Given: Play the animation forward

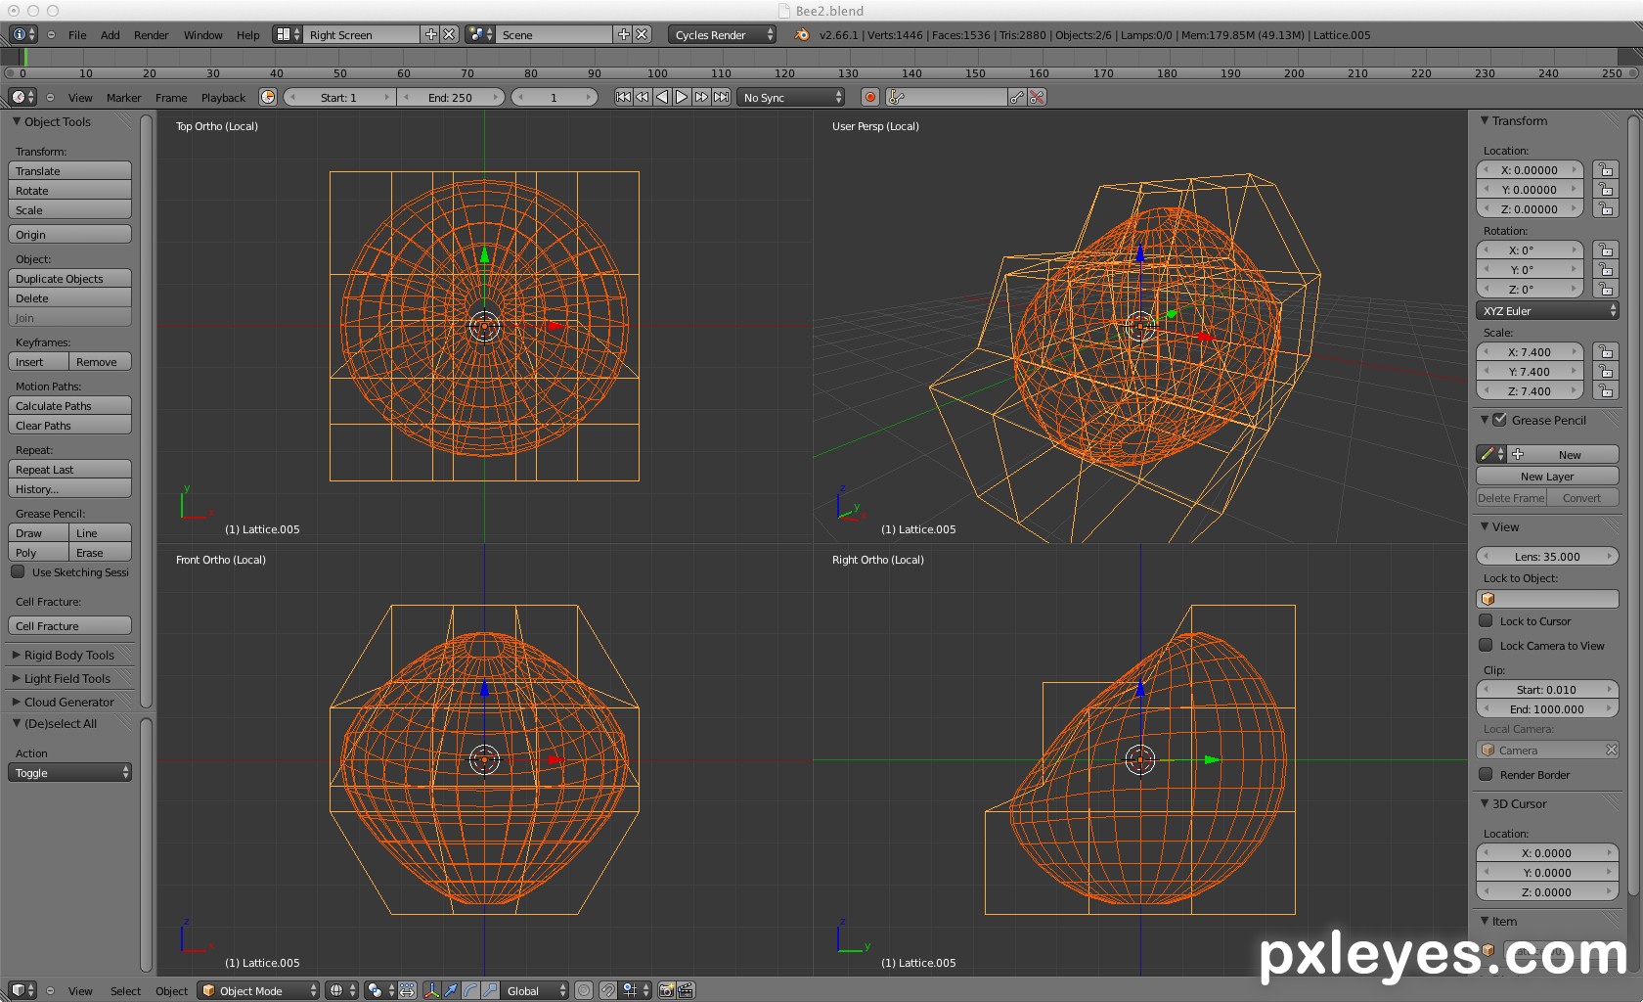Looking at the screenshot, I should pos(682,97).
